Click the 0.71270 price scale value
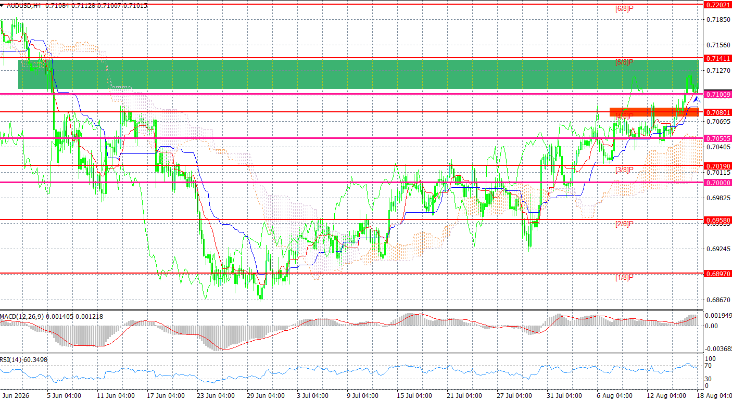 (718, 70)
